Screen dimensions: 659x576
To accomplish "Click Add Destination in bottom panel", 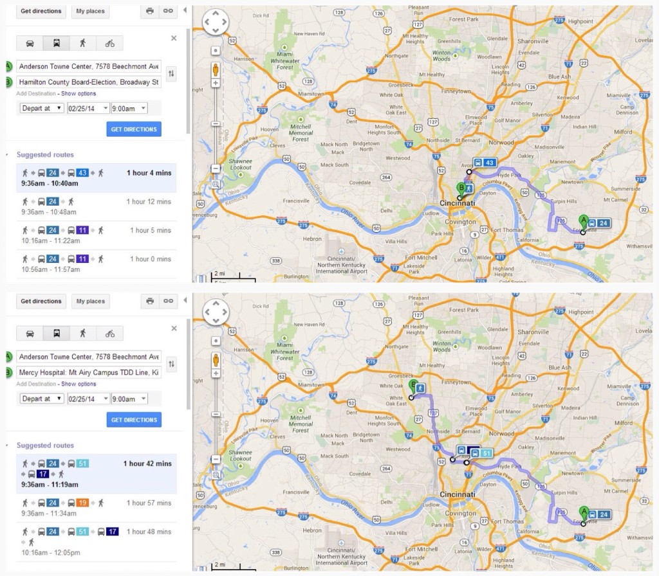I will 36,384.
